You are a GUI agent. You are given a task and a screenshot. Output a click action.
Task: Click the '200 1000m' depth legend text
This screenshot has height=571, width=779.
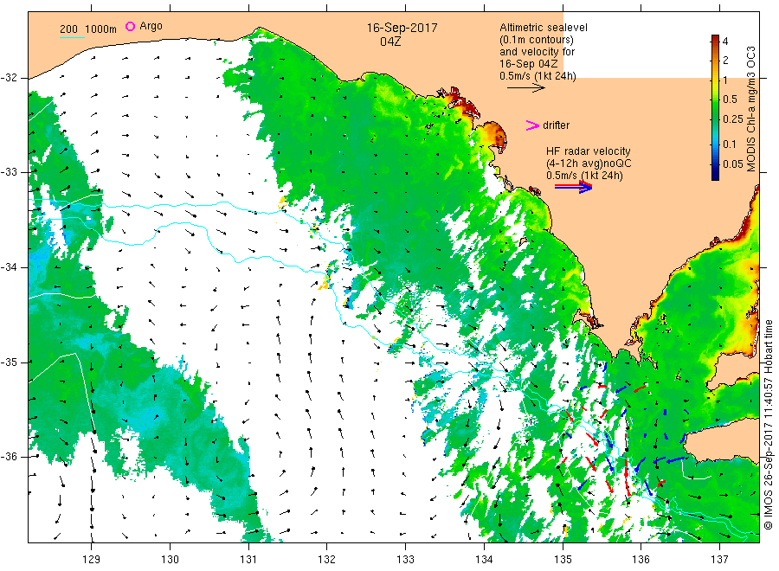click(88, 29)
